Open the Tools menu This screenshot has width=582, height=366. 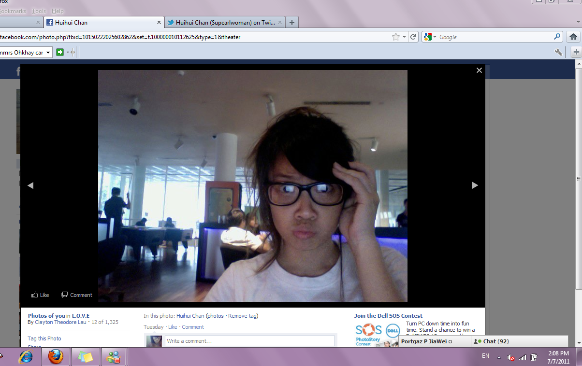(39, 11)
